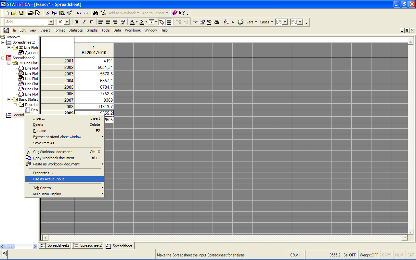Click the Redo arrow icon
Screen dimensions: 416x260
[86, 13]
